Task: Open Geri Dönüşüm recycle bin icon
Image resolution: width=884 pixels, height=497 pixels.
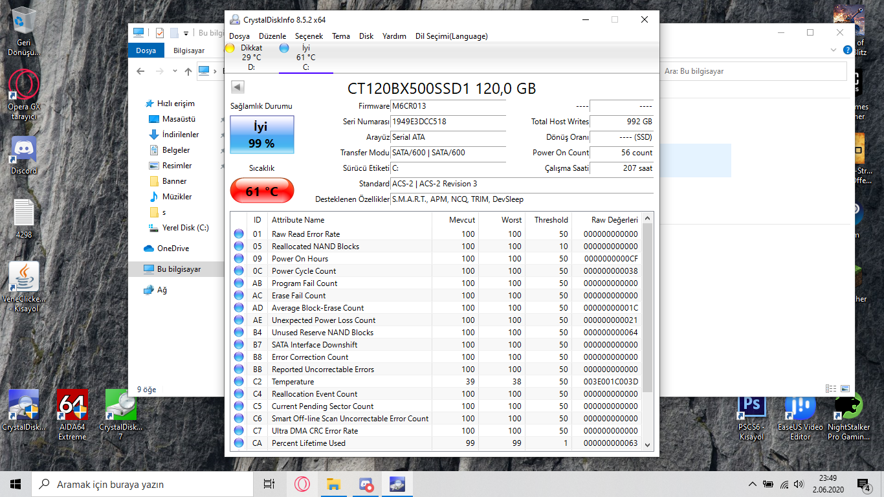Action: point(24,31)
